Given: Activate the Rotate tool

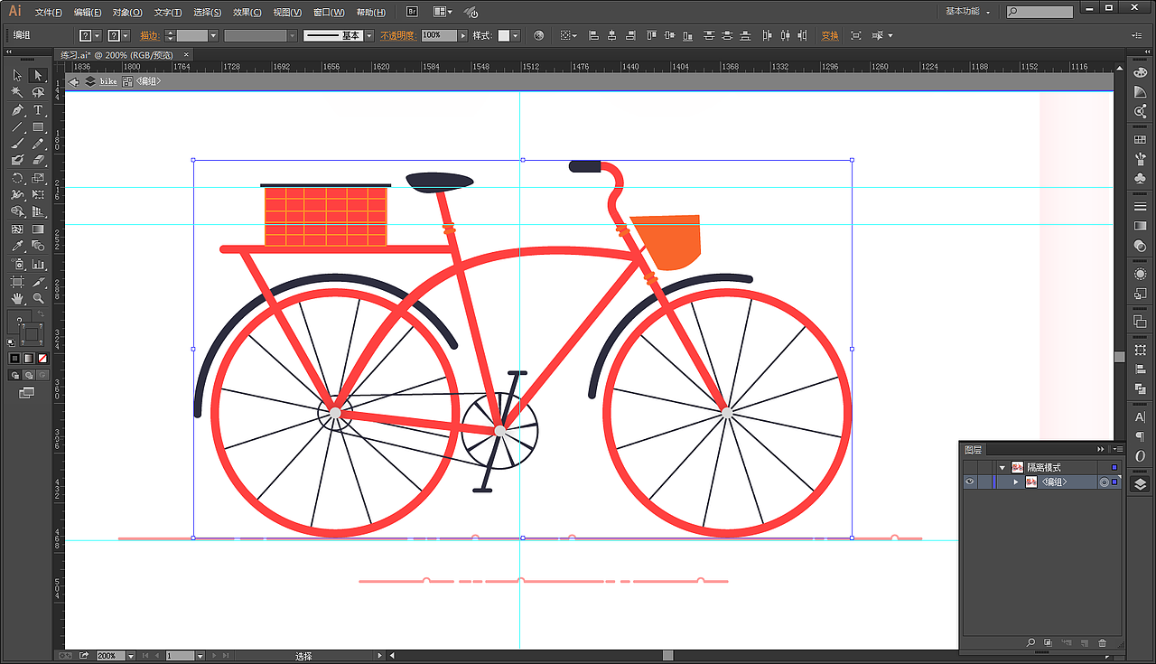Looking at the screenshot, I should [17, 178].
